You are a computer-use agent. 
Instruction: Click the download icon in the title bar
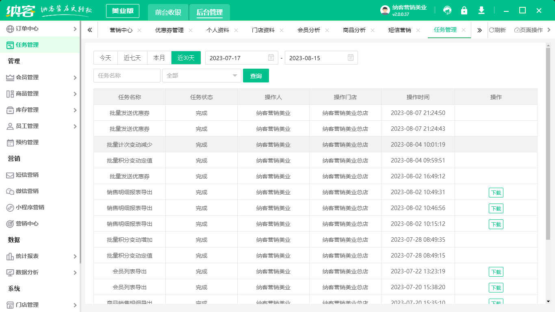[481, 10]
